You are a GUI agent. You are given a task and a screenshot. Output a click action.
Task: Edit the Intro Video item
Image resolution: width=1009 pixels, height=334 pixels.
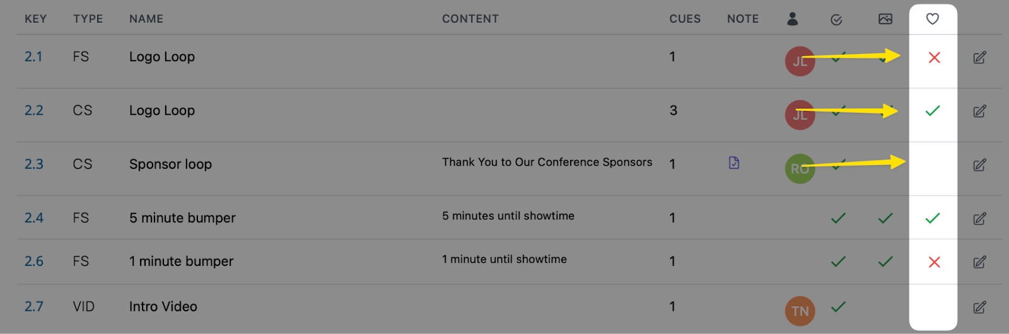click(x=979, y=307)
